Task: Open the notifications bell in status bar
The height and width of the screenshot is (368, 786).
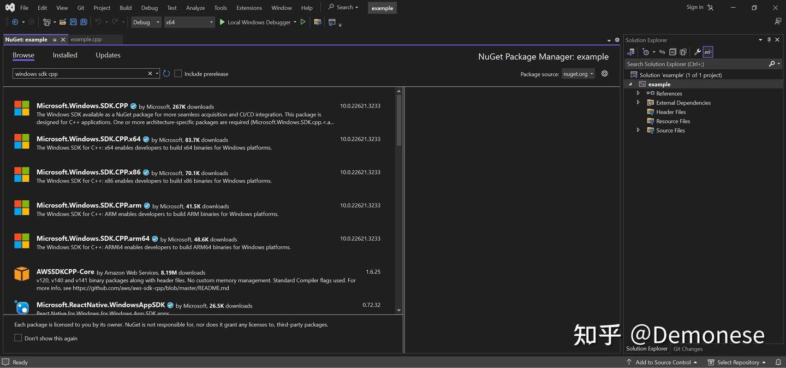Action: [x=778, y=362]
